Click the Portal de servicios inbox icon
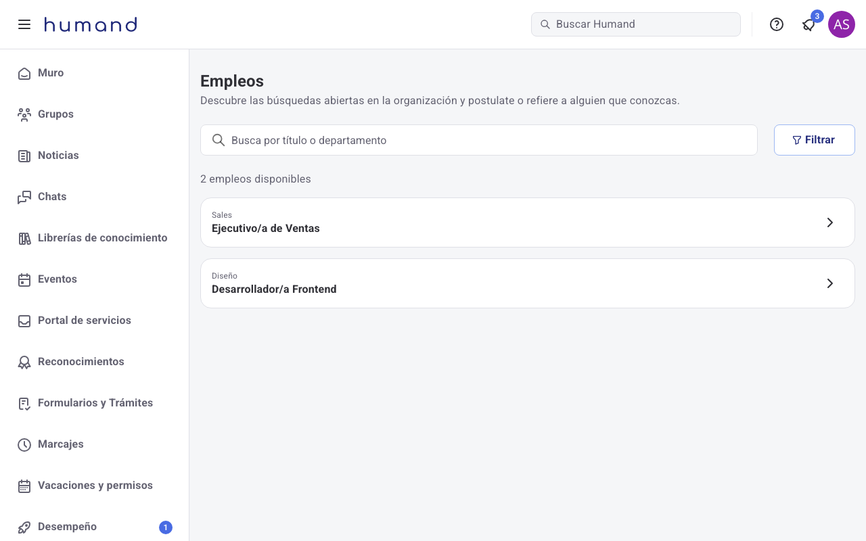The image size is (866, 541). pos(24,321)
